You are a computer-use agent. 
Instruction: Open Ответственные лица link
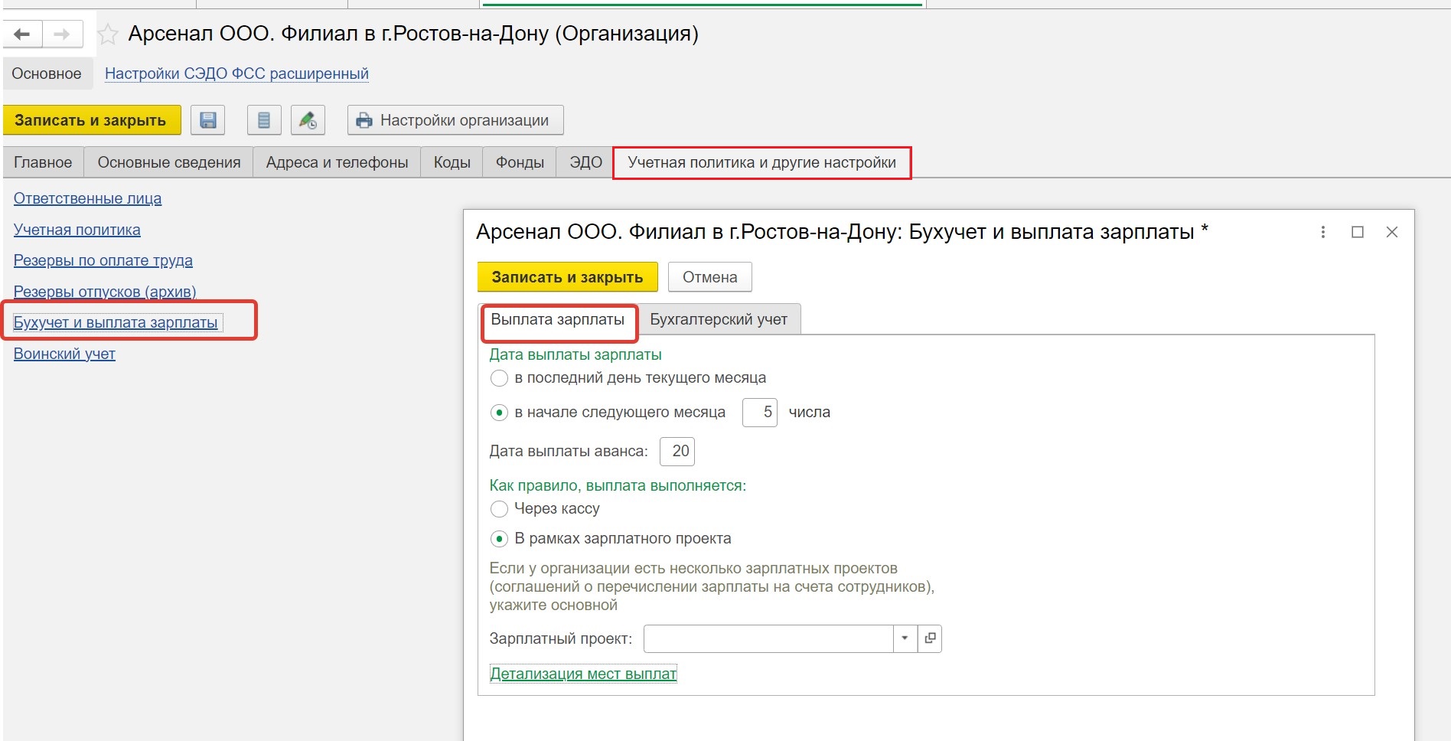[x=87, y=198]
